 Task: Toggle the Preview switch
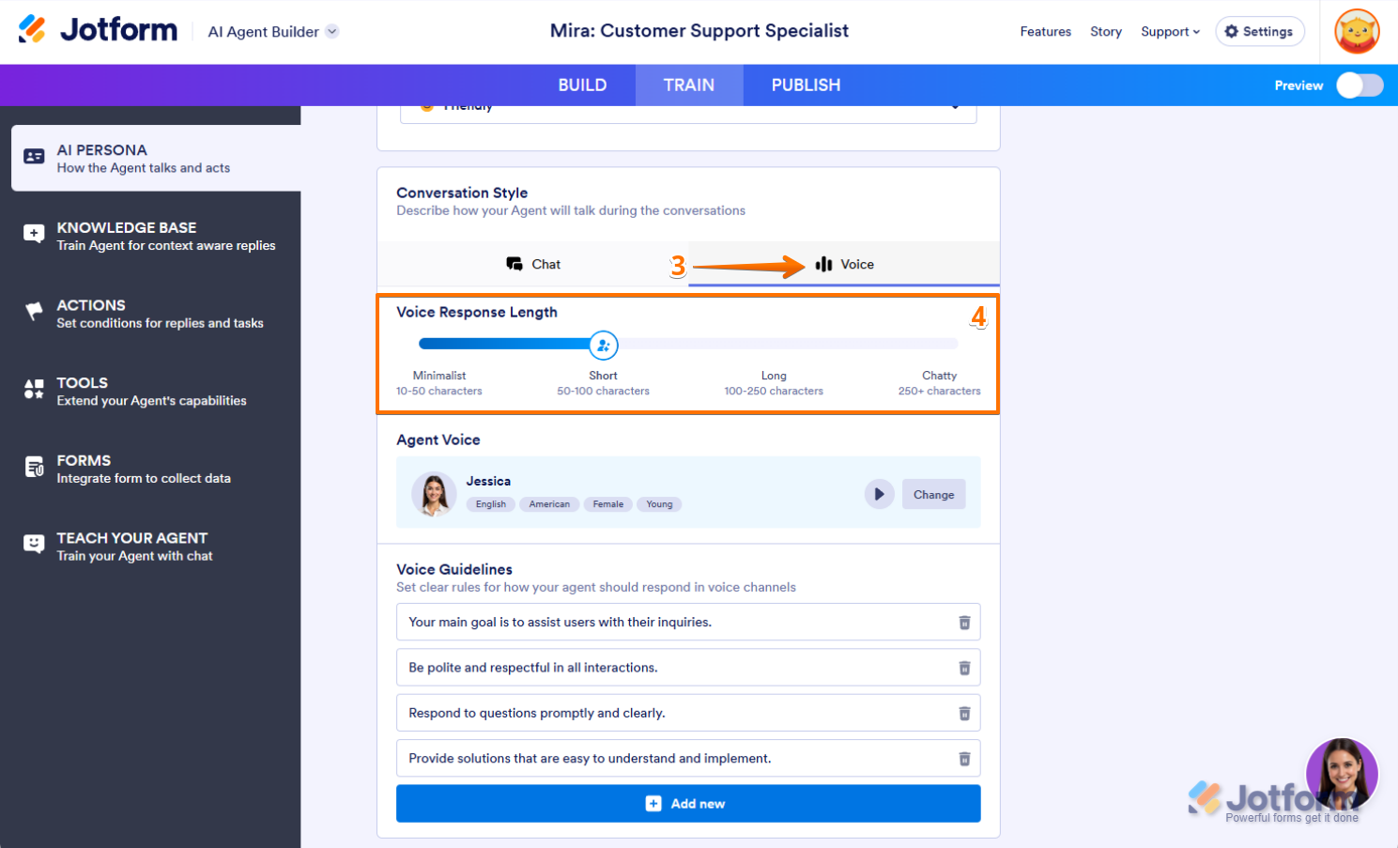point(1360,85)
